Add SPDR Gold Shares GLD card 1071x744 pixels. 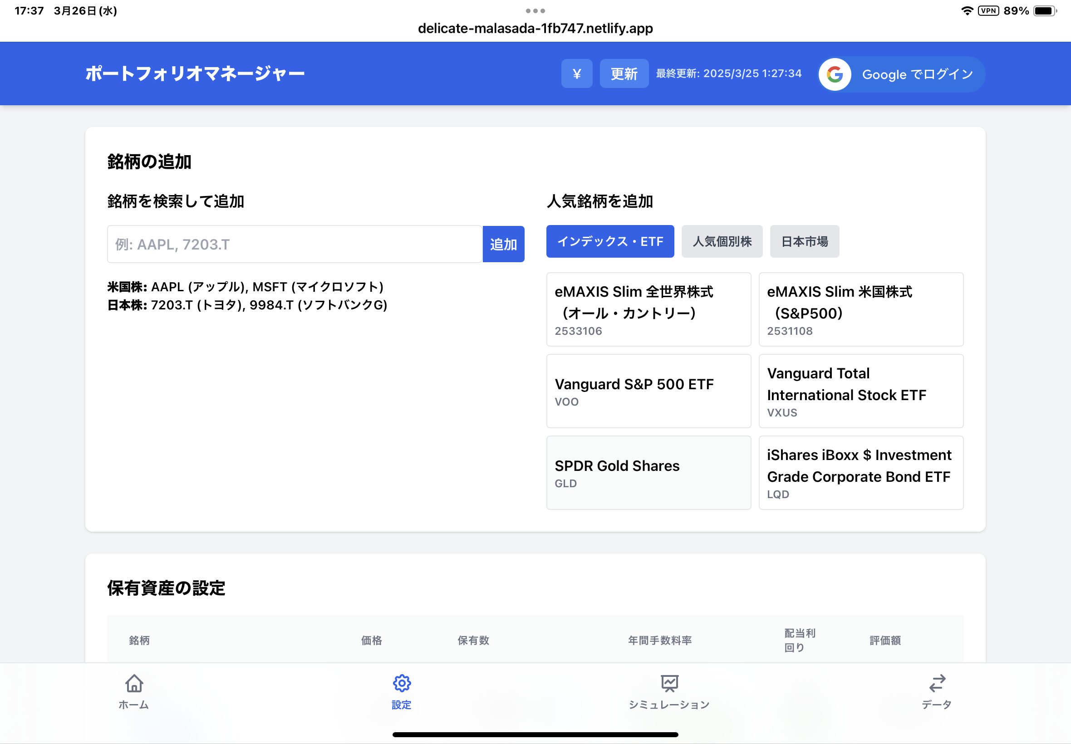pos(648,473)
